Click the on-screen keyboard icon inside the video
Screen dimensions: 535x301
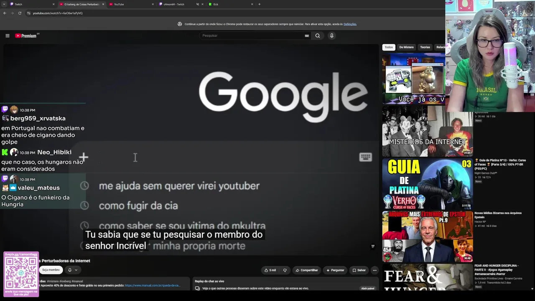[365, 157]
